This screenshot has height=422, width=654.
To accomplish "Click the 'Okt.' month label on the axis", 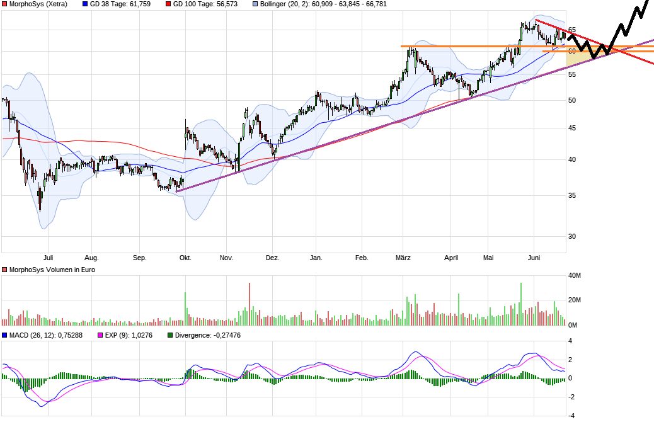I will coord(186,258).
